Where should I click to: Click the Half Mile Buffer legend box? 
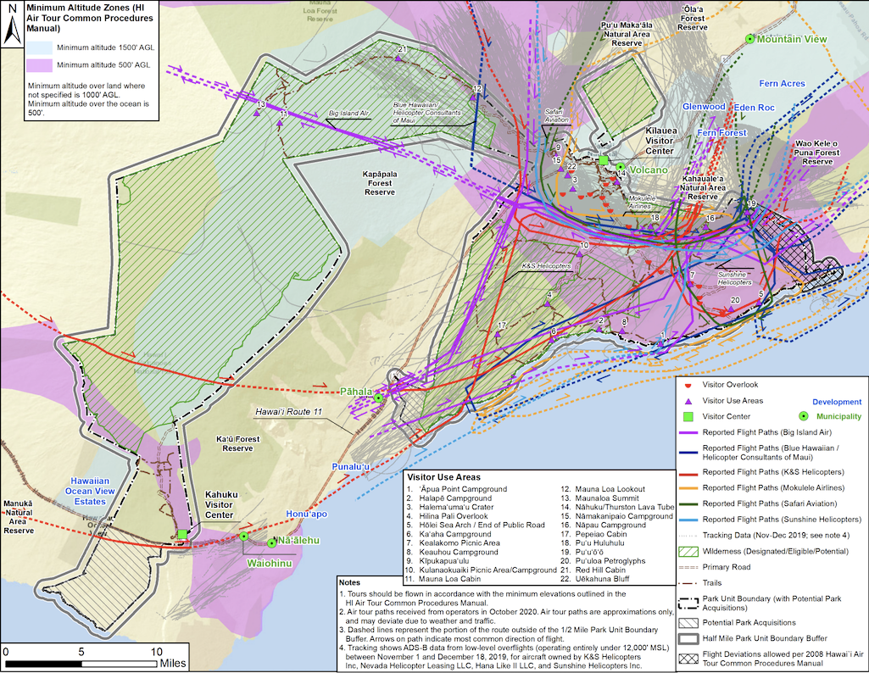point(688,638)
